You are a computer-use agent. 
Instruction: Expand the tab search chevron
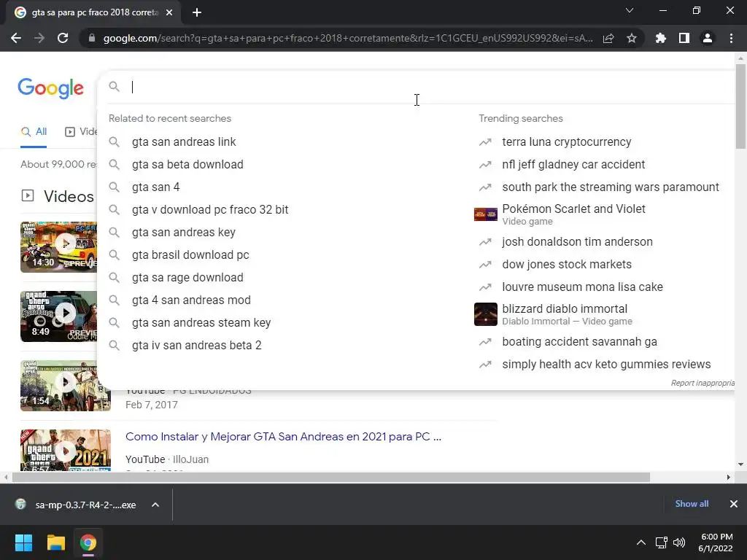coord(630,10)
